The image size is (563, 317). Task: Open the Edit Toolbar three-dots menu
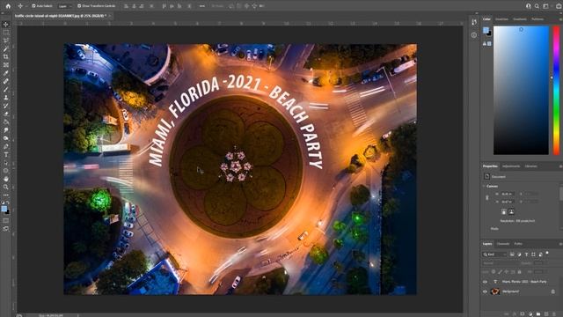pyautogui.click(x=6, y=195)
